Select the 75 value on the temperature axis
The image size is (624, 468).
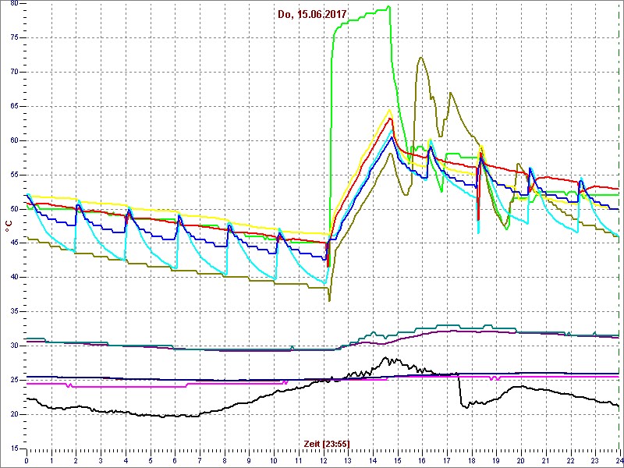(x=13, y=37)
